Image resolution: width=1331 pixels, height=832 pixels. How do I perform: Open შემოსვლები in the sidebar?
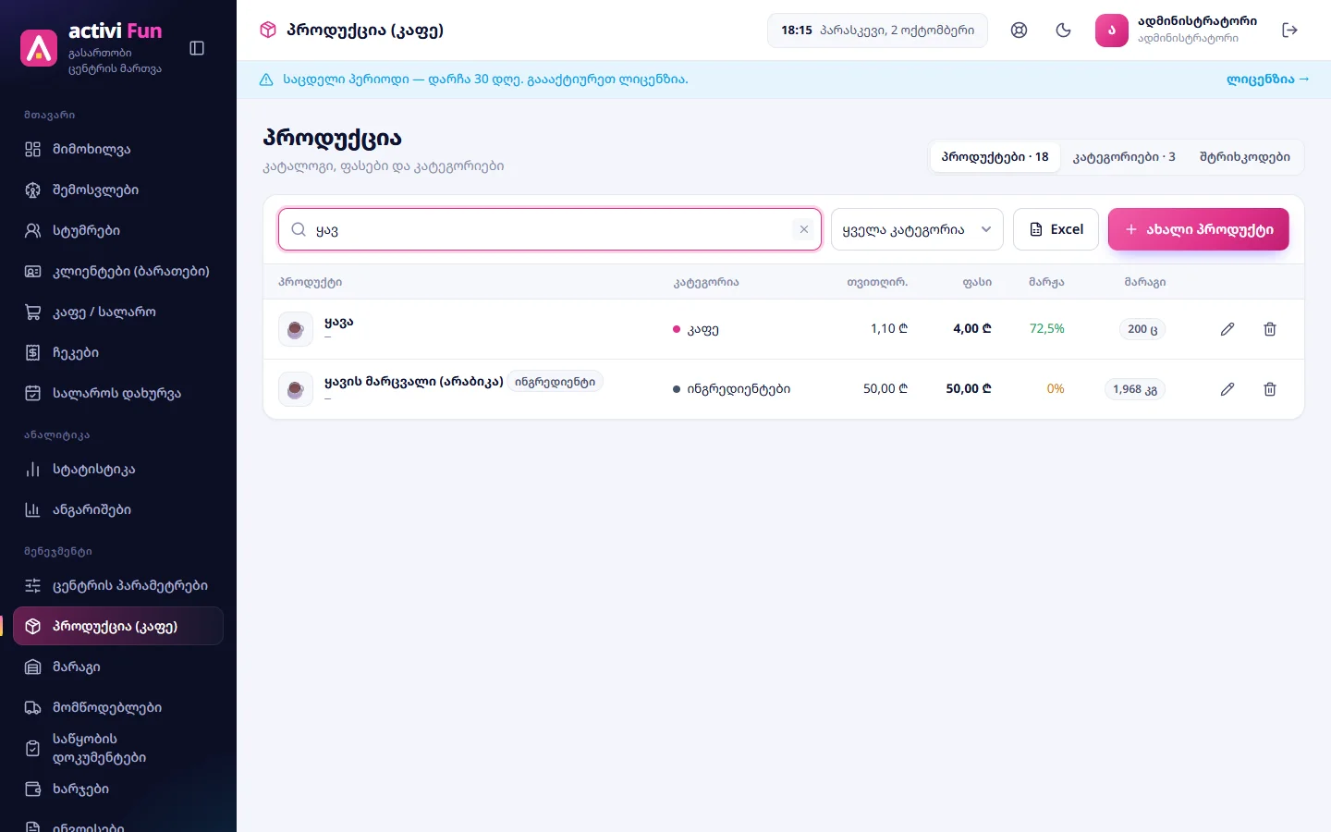tap(118, 190)
